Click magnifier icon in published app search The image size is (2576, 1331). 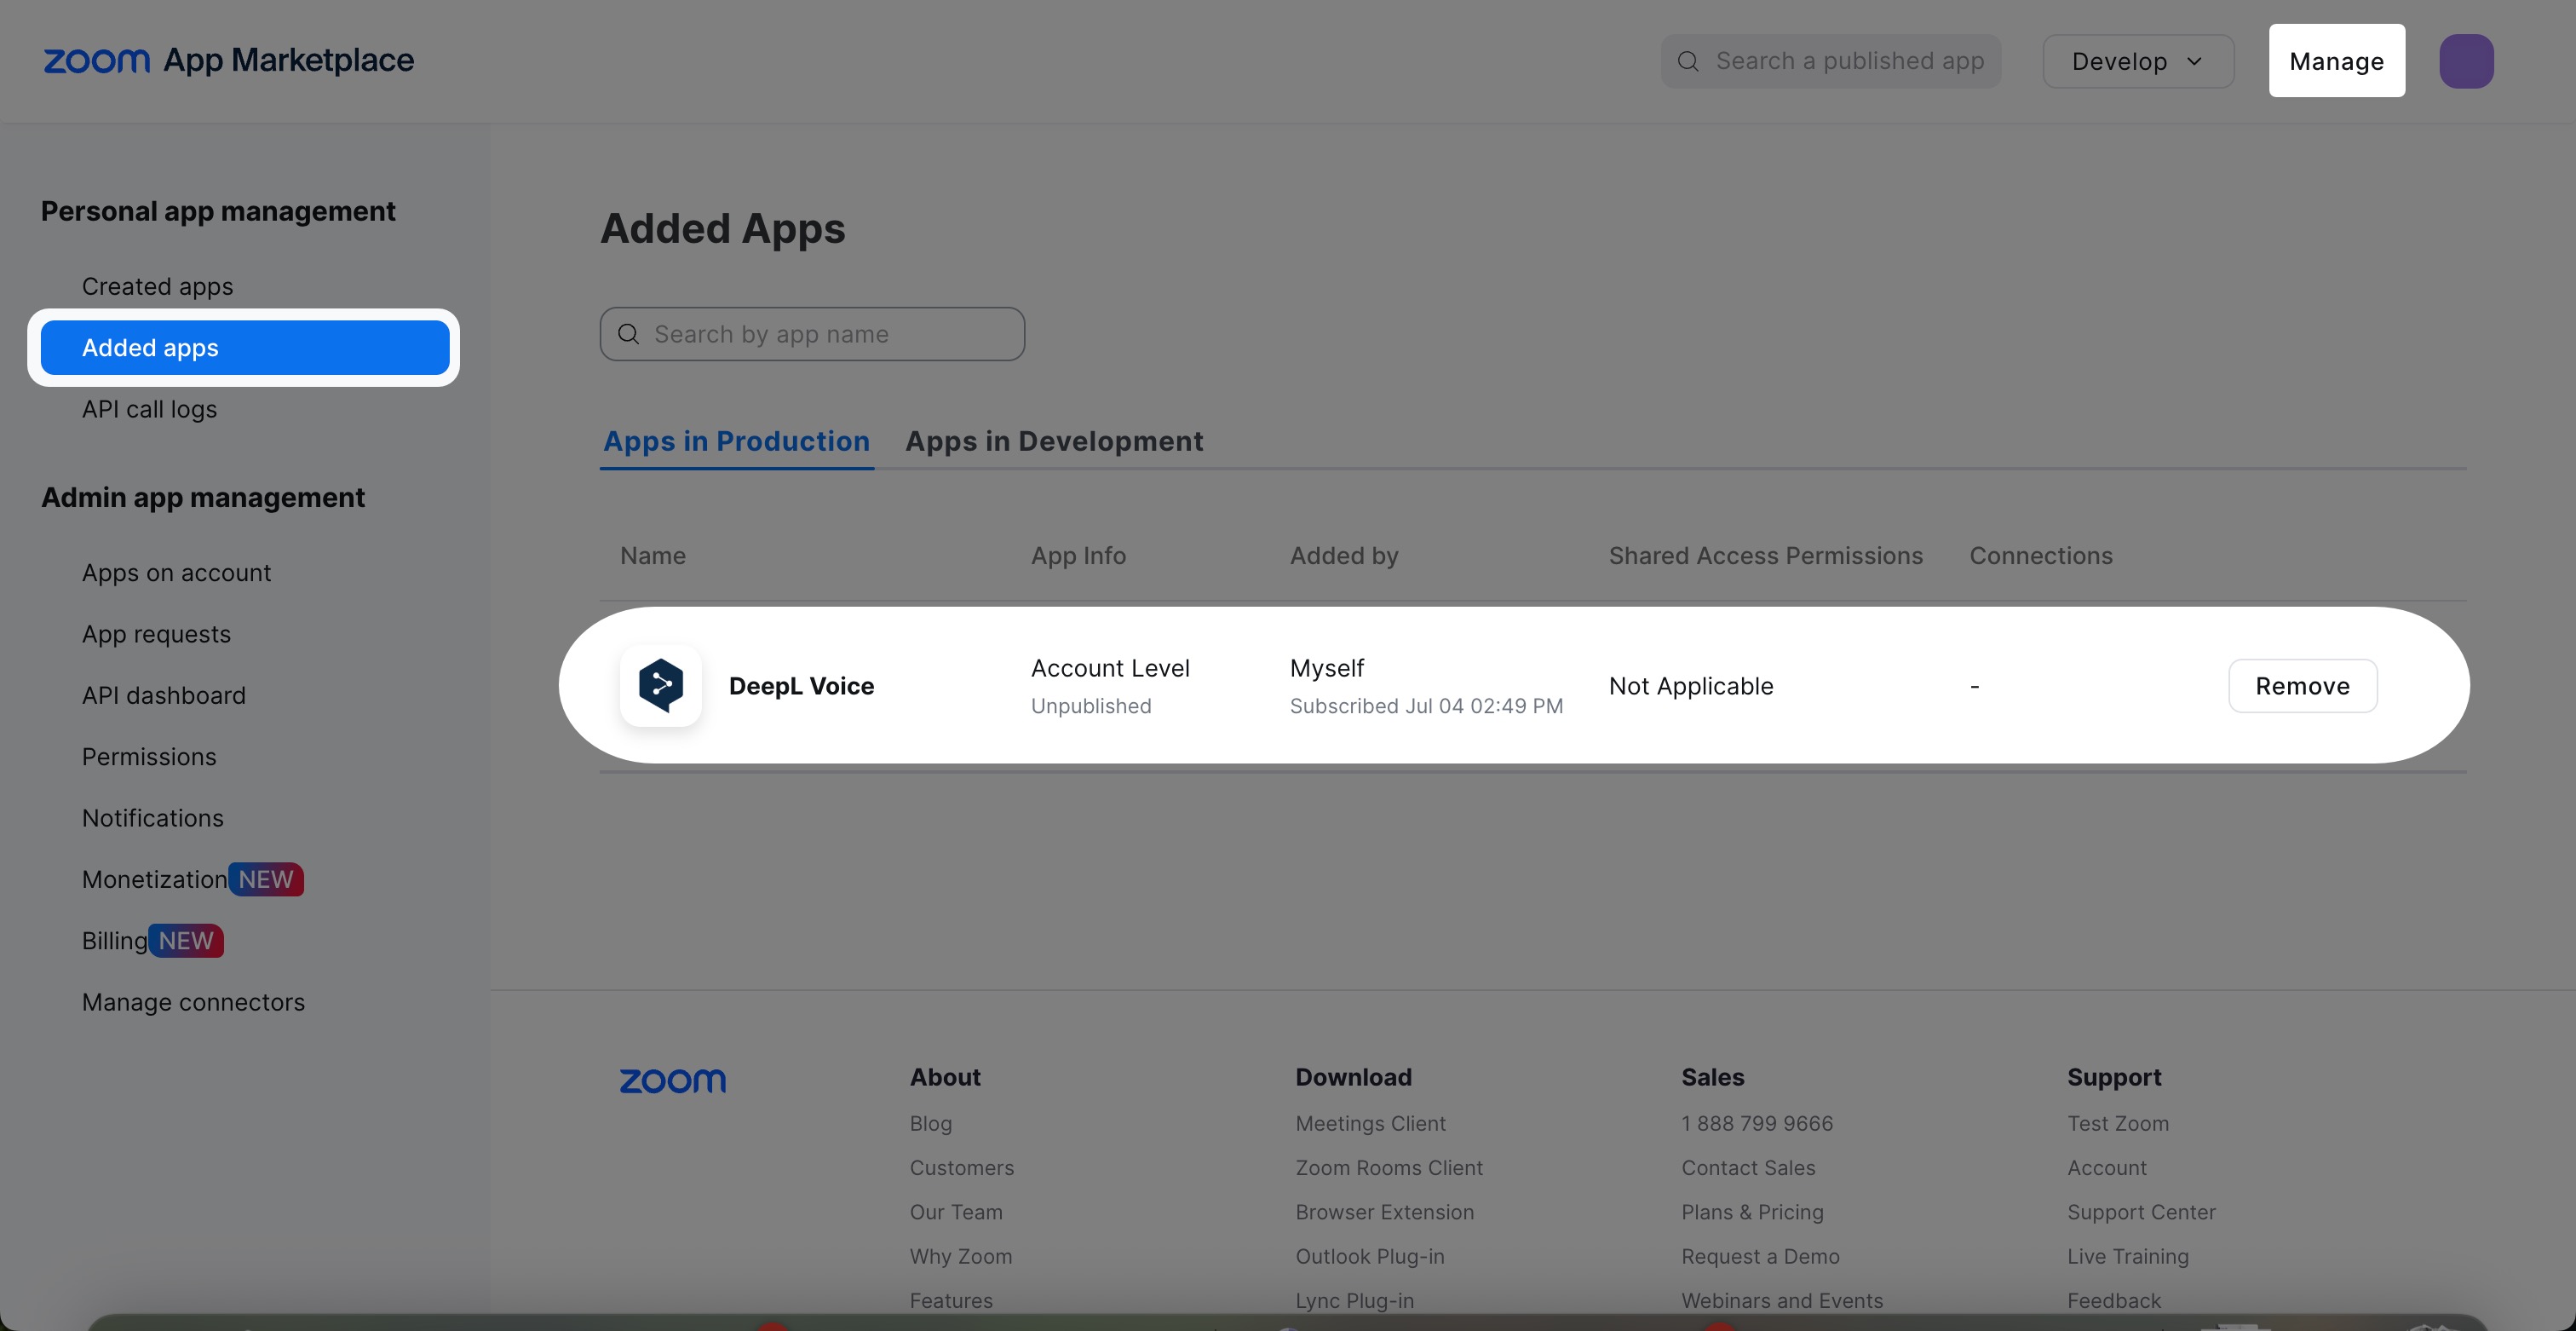pos(1688,61)
